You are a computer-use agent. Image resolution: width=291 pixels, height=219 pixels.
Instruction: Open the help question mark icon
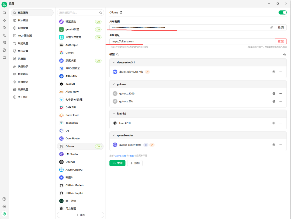[4, 199]
